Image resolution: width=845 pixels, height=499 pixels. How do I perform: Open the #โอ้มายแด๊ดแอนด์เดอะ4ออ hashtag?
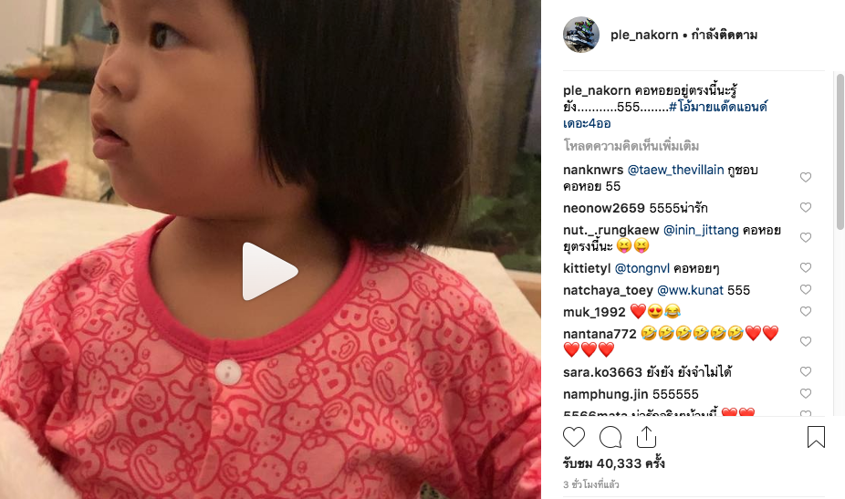[x=665, y=115]
